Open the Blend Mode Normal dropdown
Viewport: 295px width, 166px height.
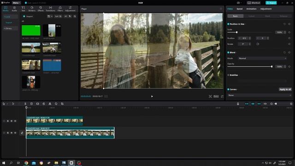262,59
